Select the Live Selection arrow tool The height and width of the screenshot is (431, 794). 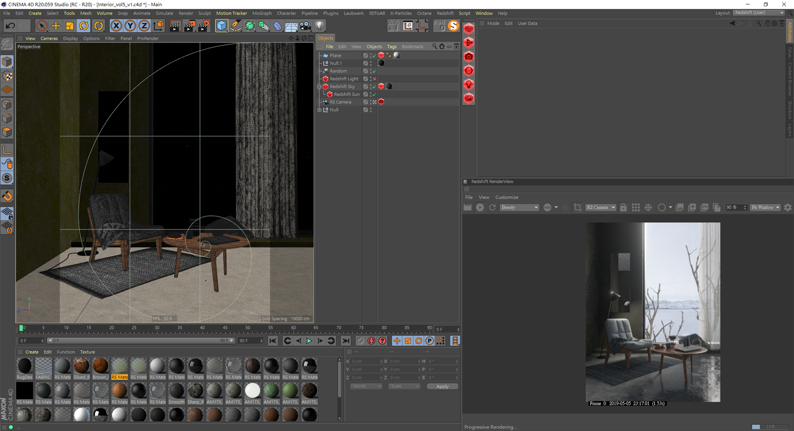pos(41,26)
